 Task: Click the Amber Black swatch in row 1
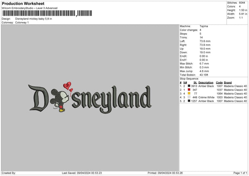tap(189, 86)
